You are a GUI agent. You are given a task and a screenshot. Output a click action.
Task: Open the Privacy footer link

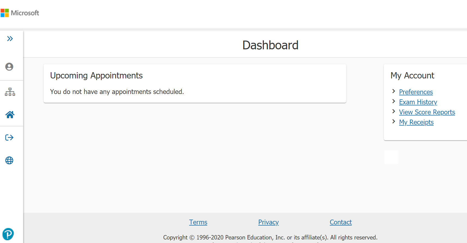click(269, 222)
